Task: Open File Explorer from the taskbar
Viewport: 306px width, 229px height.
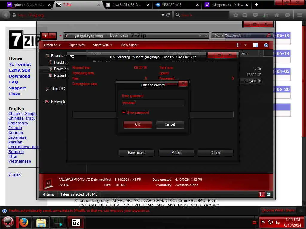Action: pyautogui.click(x=41, y=222)
